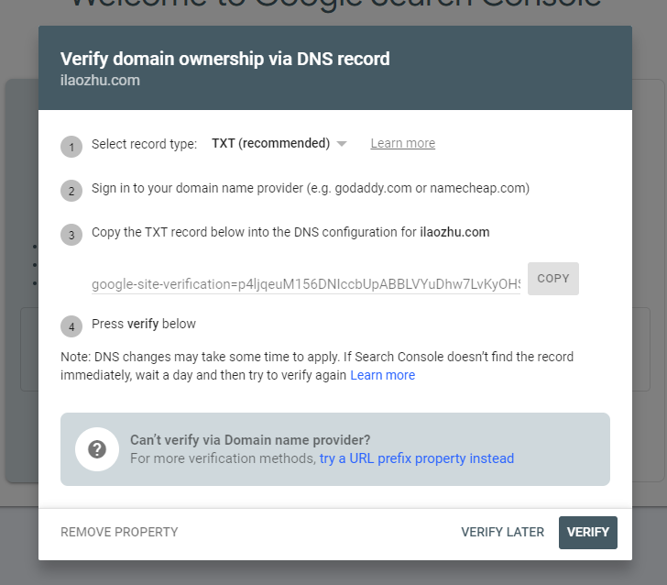The width and height of the screenshot is (667, 585).
Task: Open the Learn more link beside record type
Action: pyautogui.click(x=403, y=143)
